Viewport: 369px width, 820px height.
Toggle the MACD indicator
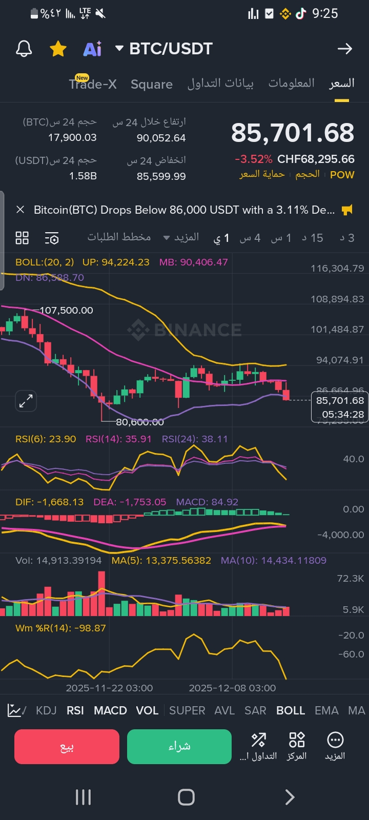(x=110, y=710)
